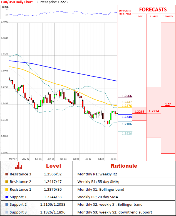Click the 1.2244 support level label

[127, 117]
